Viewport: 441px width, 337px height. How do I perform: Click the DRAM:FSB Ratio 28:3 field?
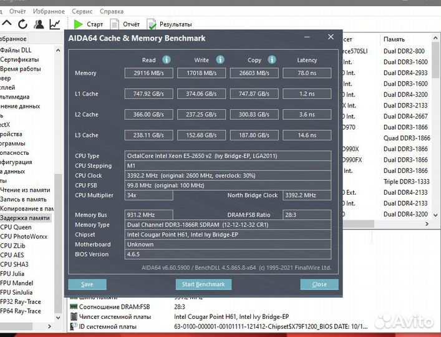(x=307, y=215)
